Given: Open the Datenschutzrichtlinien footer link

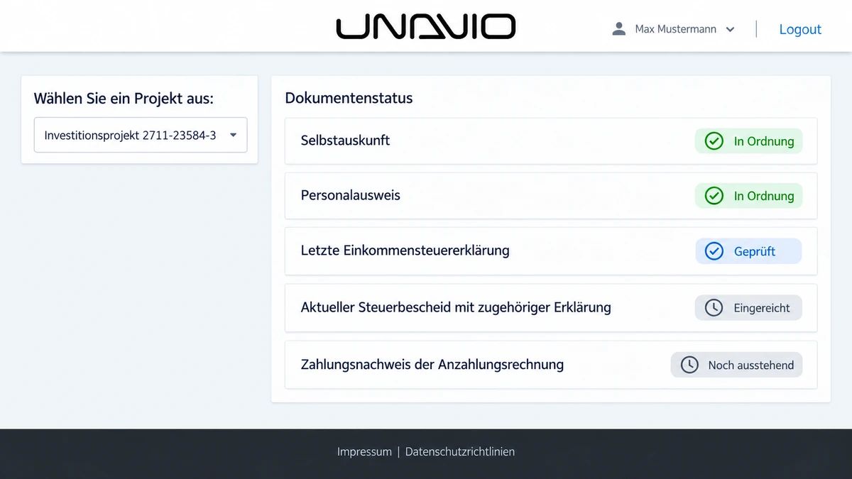Looking at the screenshot, I should [x=460, y=451].
